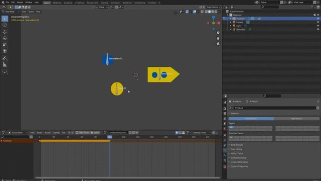Expand the Bone Groups panel

pyautogui.click(x=236, y=145)
